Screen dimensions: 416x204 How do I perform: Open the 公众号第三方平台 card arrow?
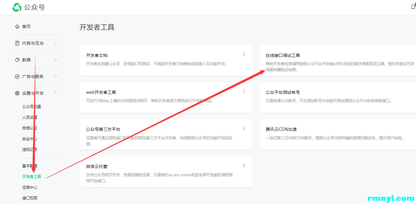[244, 128]
